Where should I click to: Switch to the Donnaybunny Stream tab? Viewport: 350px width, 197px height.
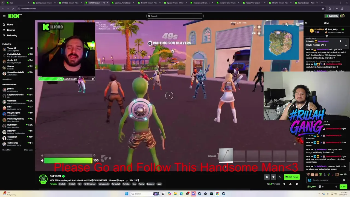[x=43, y=3]
